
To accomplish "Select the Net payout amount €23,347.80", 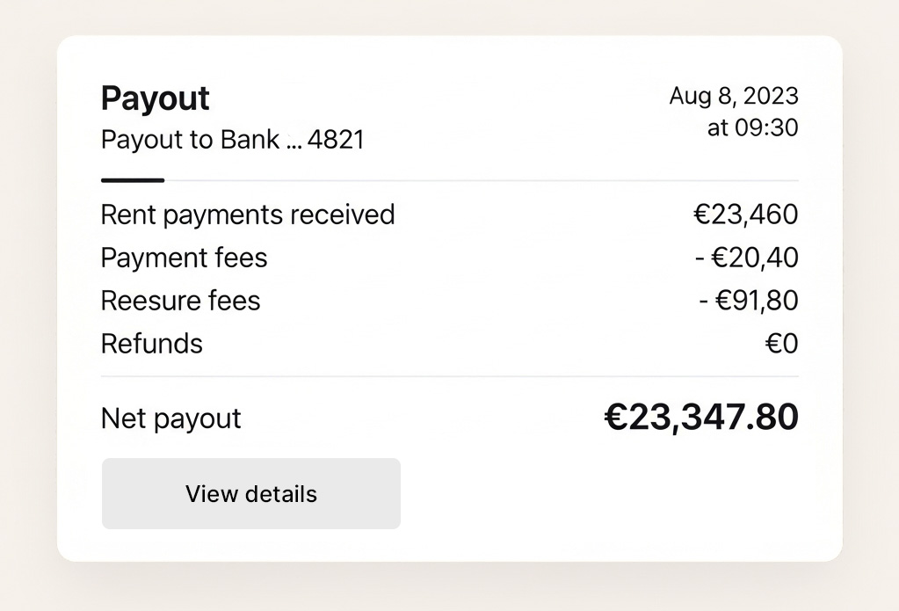I will tap(700, 417).
